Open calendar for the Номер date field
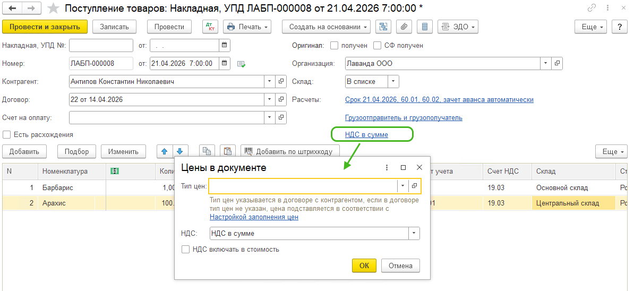Screen dimensions: 634x291 pos(225,63)
